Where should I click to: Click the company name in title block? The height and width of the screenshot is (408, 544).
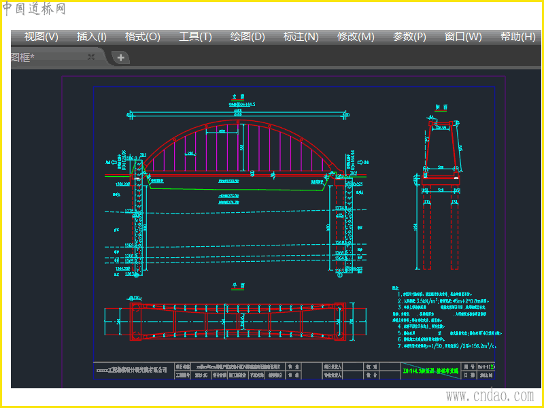131,370
